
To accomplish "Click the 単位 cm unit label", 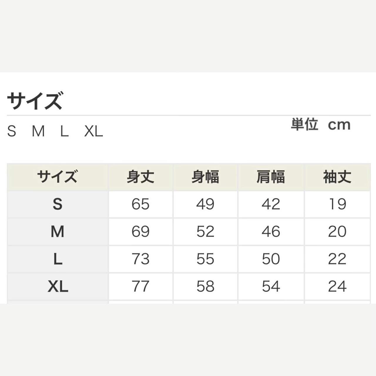I will pyautogui.click(x=320, y=125).
